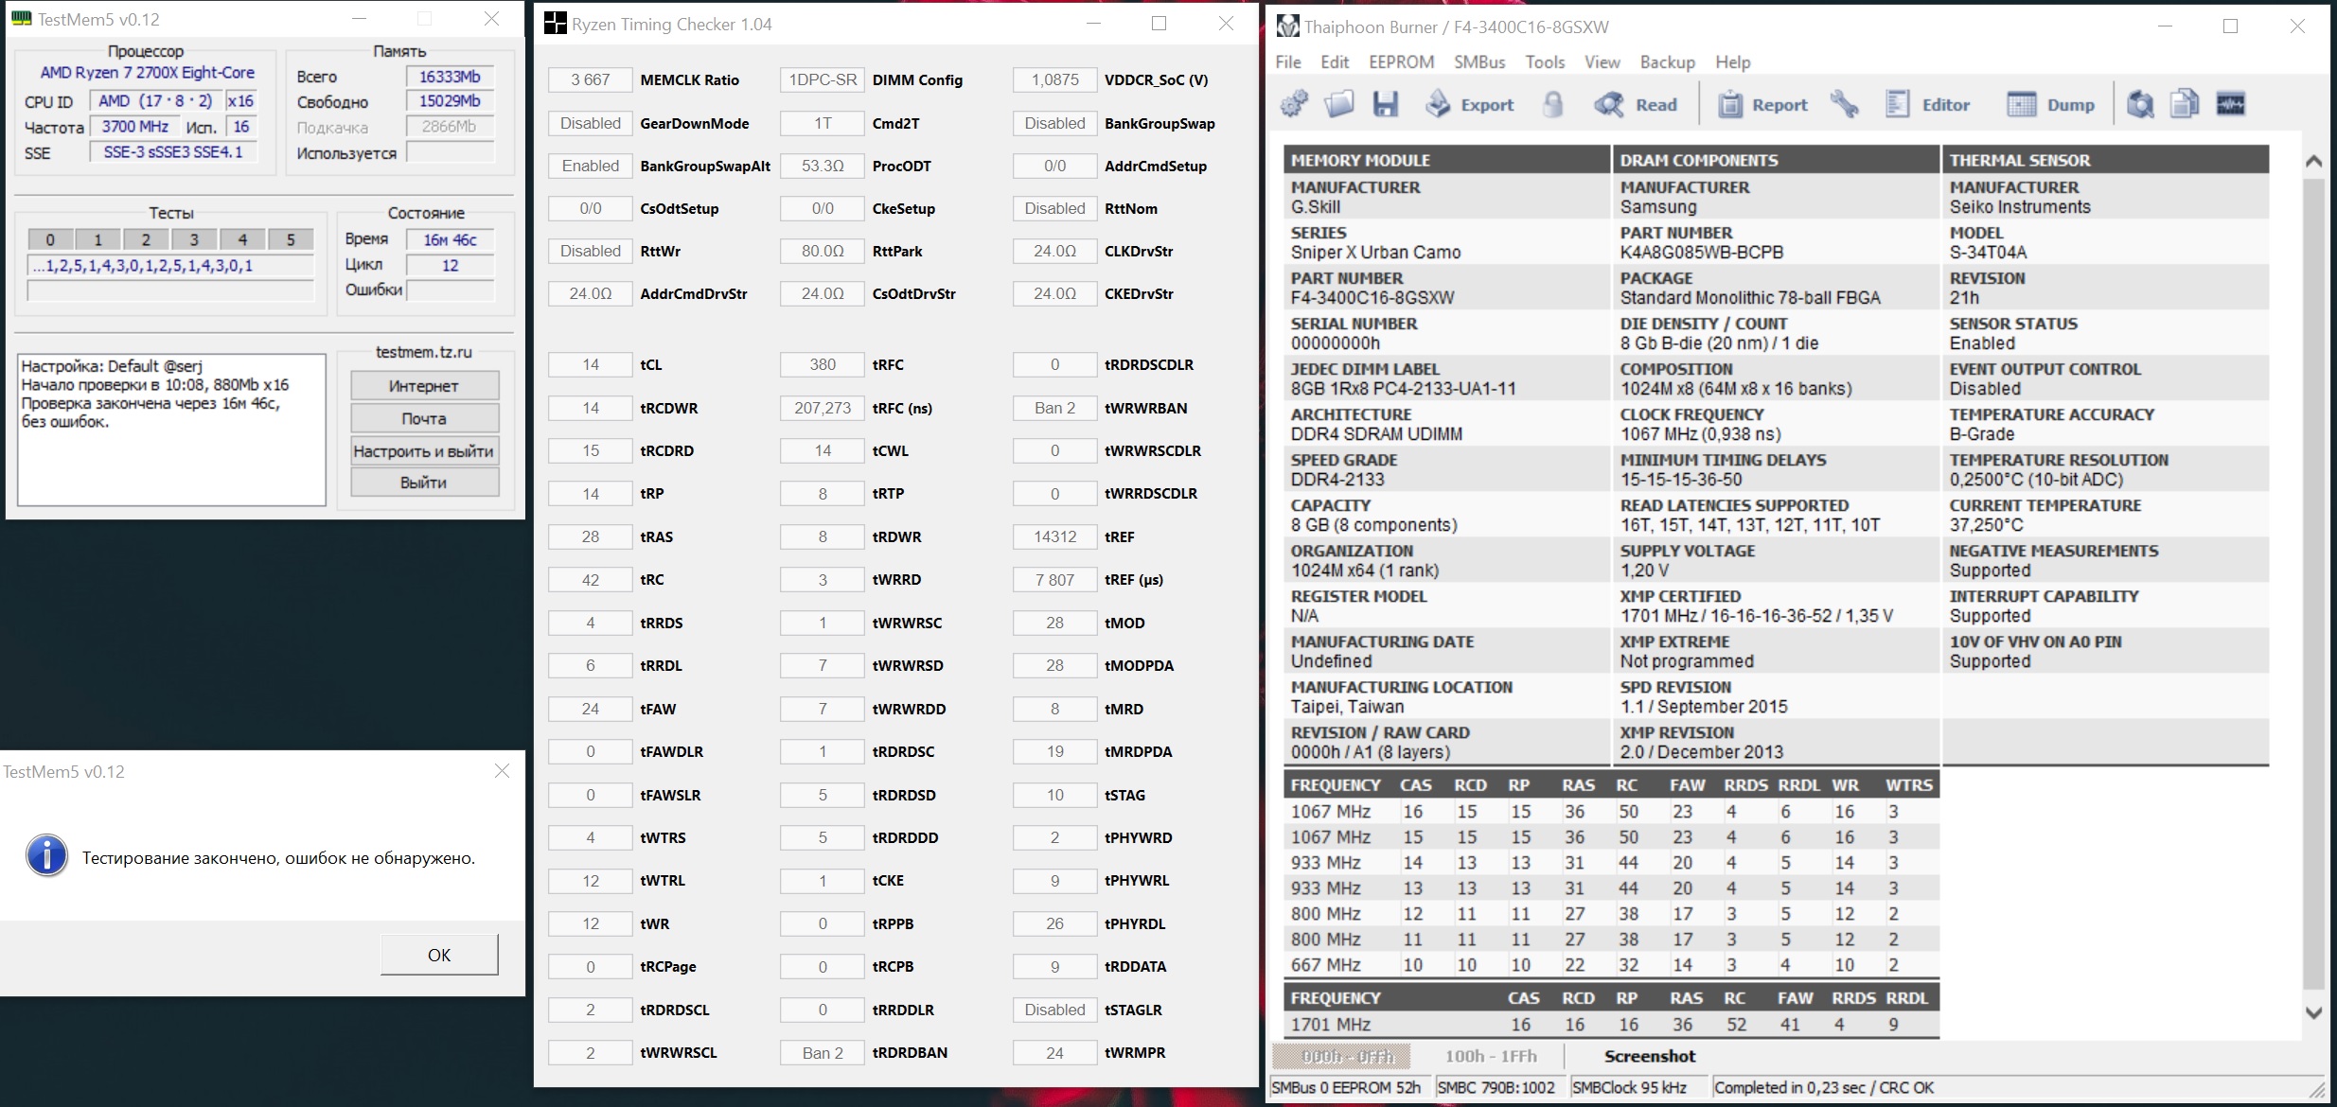Open the Dump view
Screen dimensions: 2337x1107
tap(2051, 104)
